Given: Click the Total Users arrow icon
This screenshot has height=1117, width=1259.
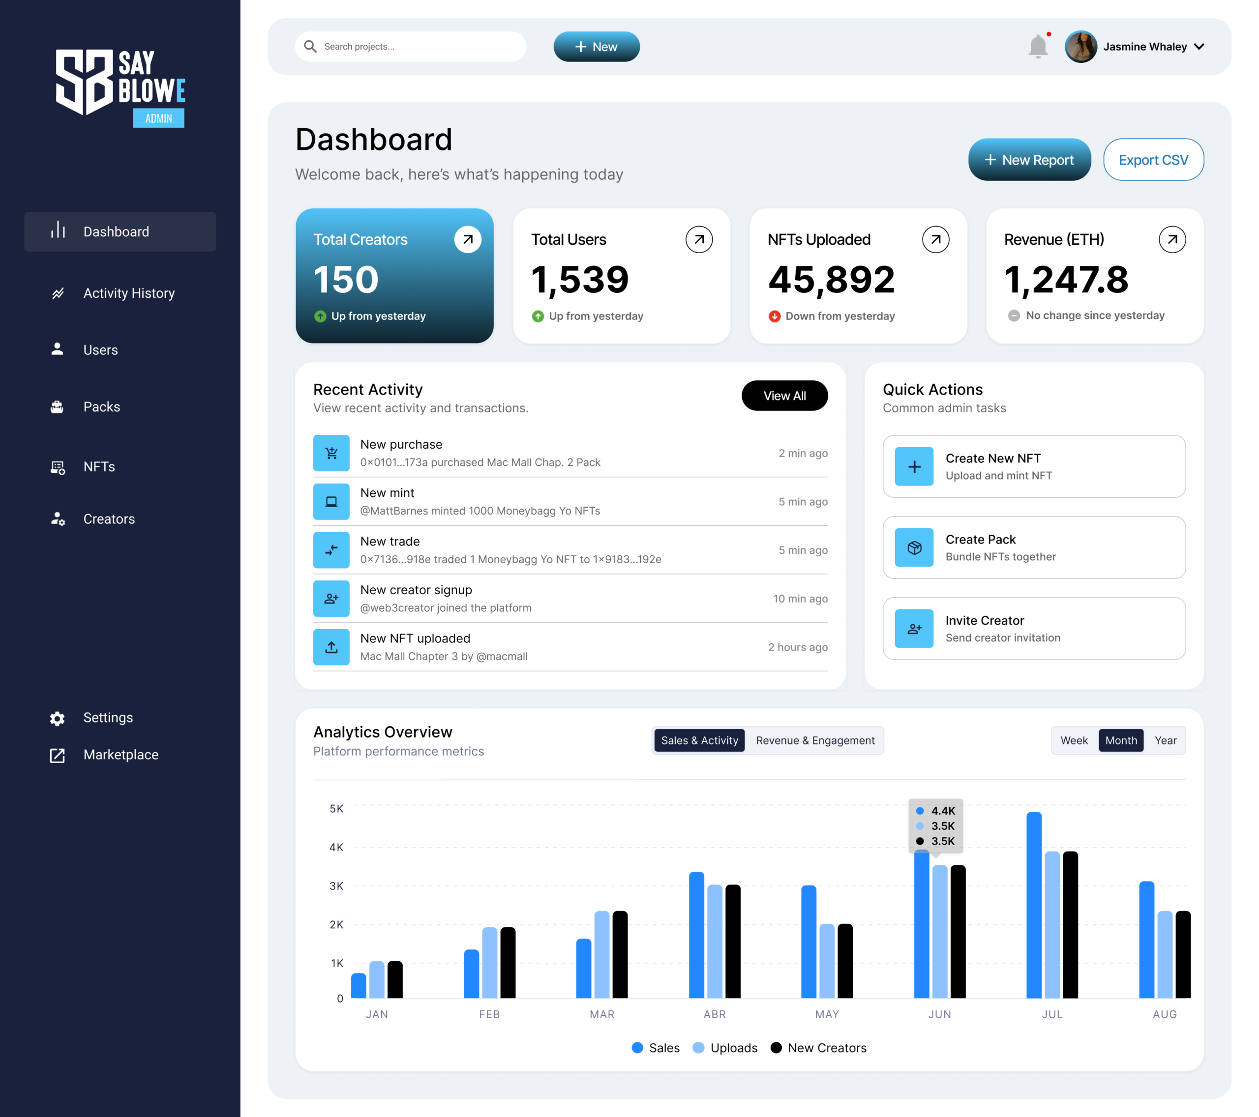Looking at the screenshot, I should [x=698, y=239].
